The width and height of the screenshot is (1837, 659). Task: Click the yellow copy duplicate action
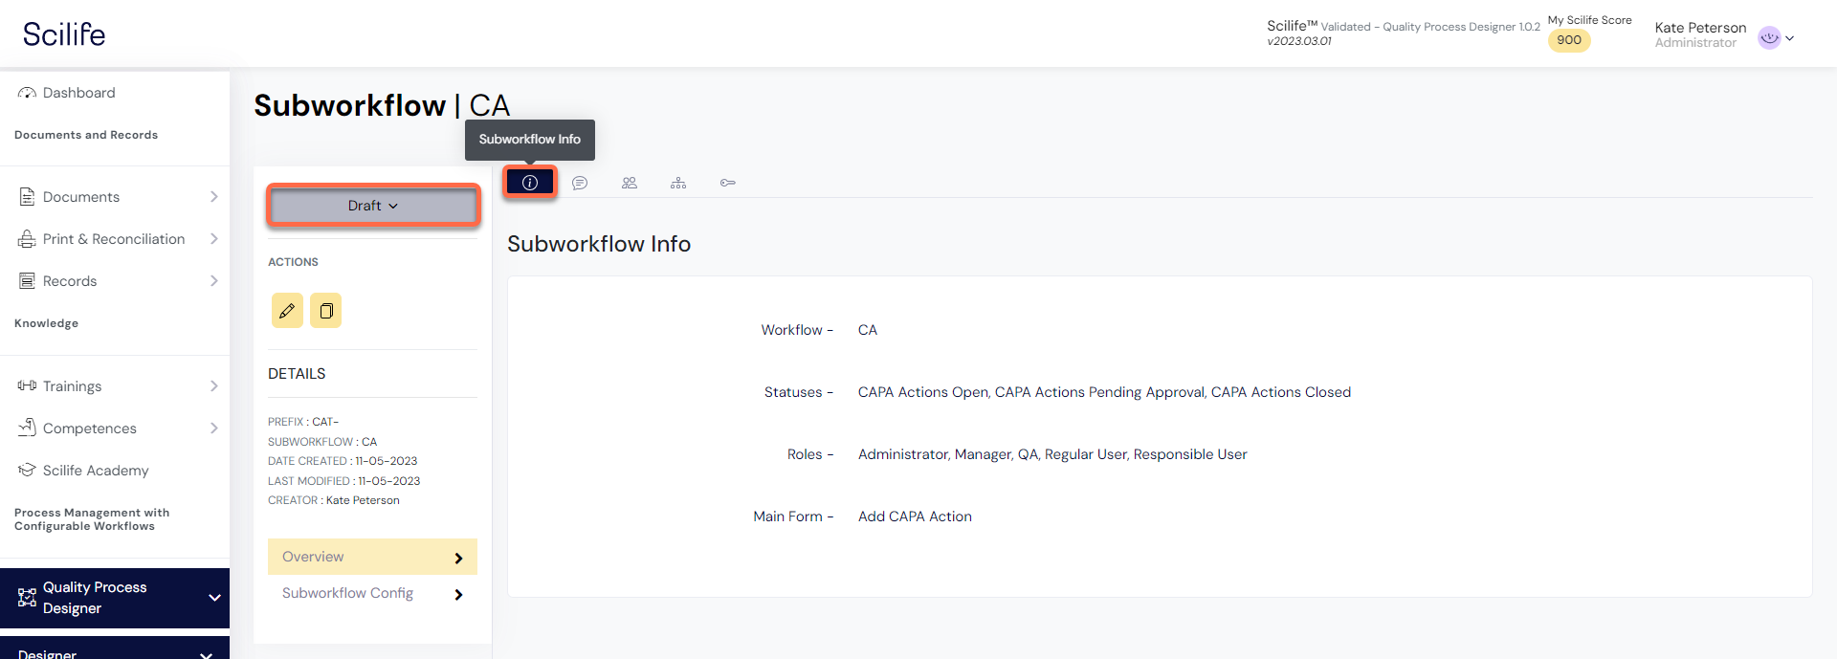(x=326, y=311)
